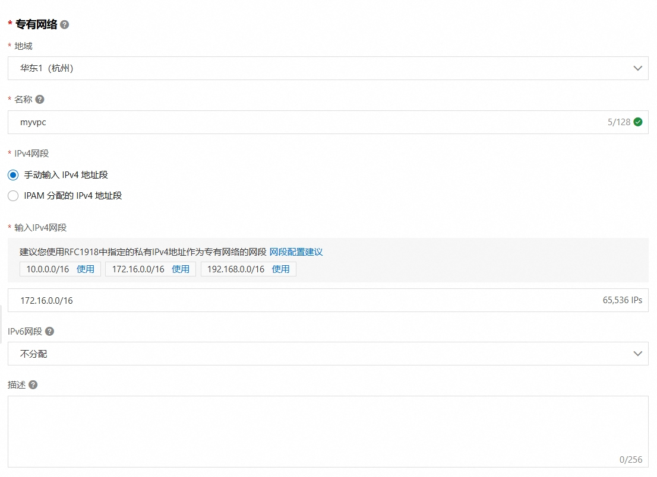Click the chevron arrow in 地域 selector
This screenshot has height=477, width=657.
(x=637, y=68)
